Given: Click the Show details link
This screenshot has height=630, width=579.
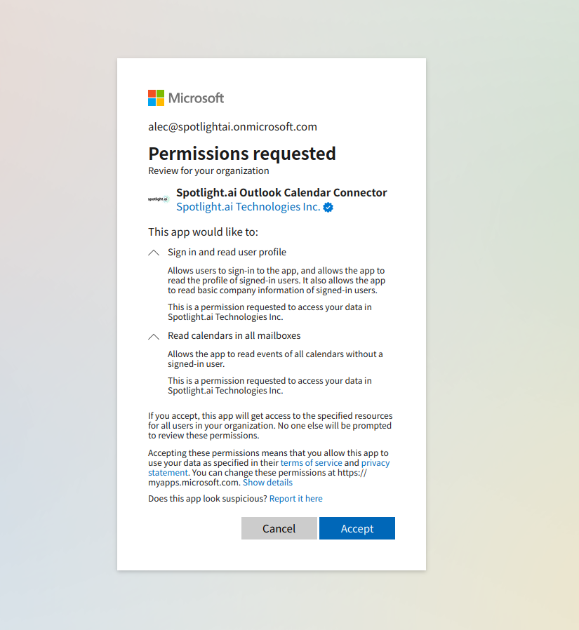Looking at the screenshot, I should pos(267,483).
